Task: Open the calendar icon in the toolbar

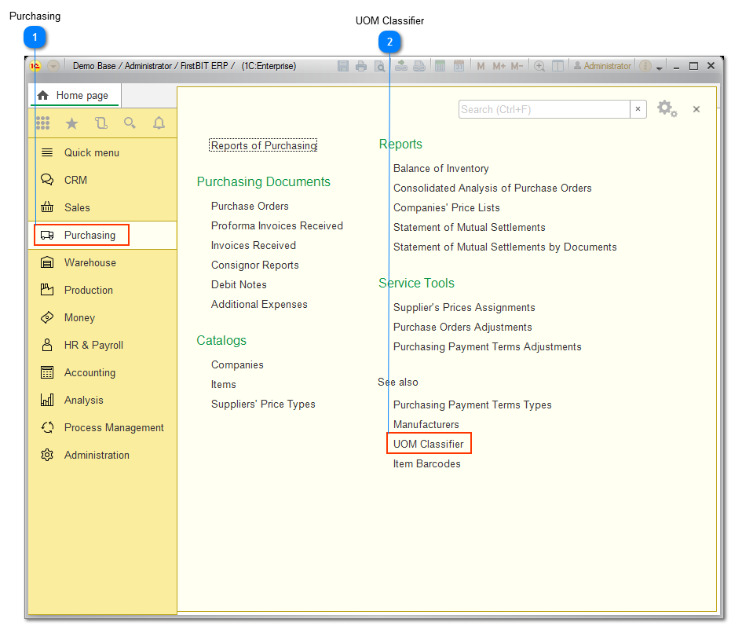Action: [x=460, y=66]
